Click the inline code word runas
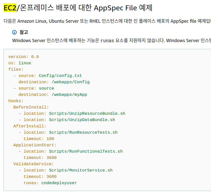Screen dimensions: 211x193 tap(107, 40)
